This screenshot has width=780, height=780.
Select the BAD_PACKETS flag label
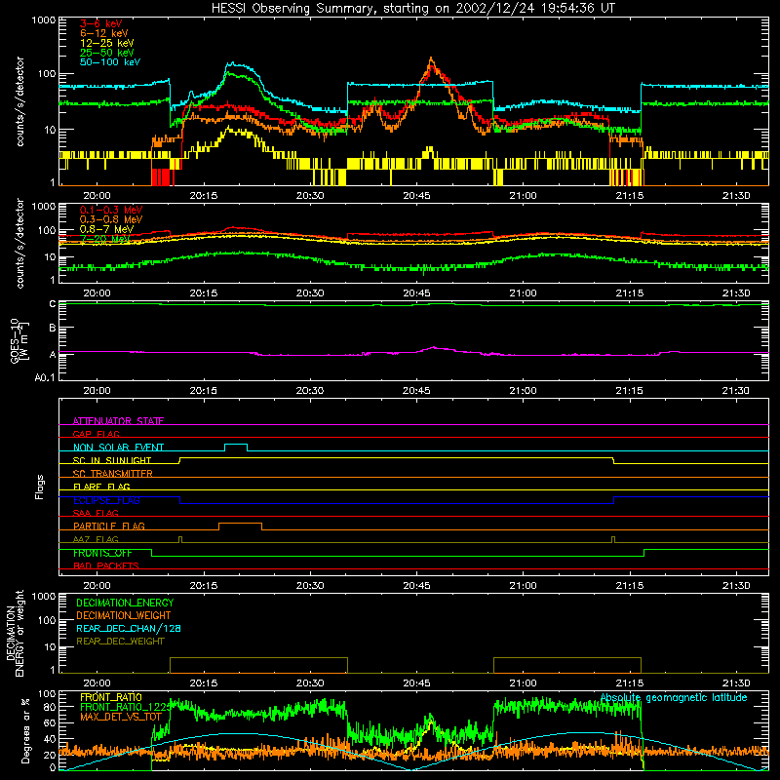106,565
